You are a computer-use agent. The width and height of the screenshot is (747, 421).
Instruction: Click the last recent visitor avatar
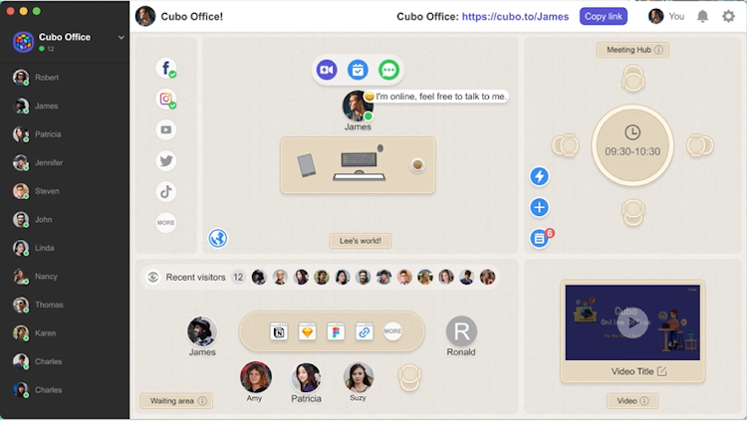pyautogui.click(x=487, y=277)
